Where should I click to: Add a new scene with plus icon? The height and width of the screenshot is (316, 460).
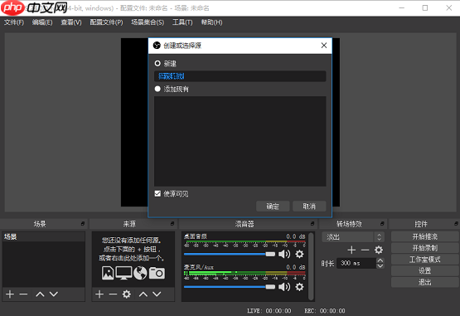pyautogui.click(x=10, y=294)
